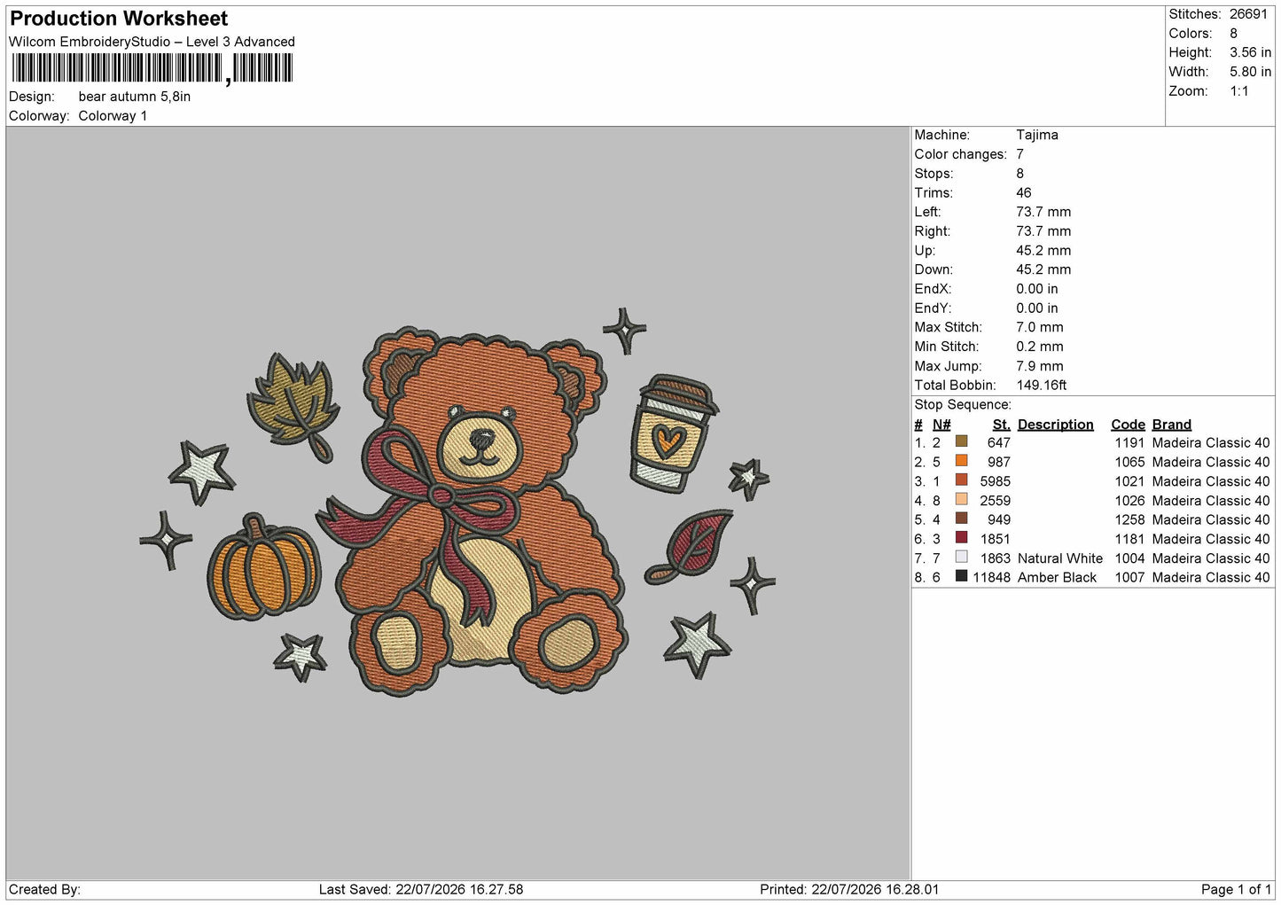Click the 'Natural White' description
Image resolution: width=1281 pixels, height=905 pixels.
(x=1060, y=558)
